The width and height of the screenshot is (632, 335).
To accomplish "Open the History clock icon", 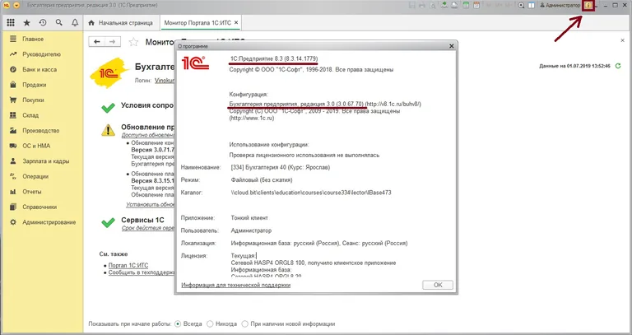I will [43, 22].
